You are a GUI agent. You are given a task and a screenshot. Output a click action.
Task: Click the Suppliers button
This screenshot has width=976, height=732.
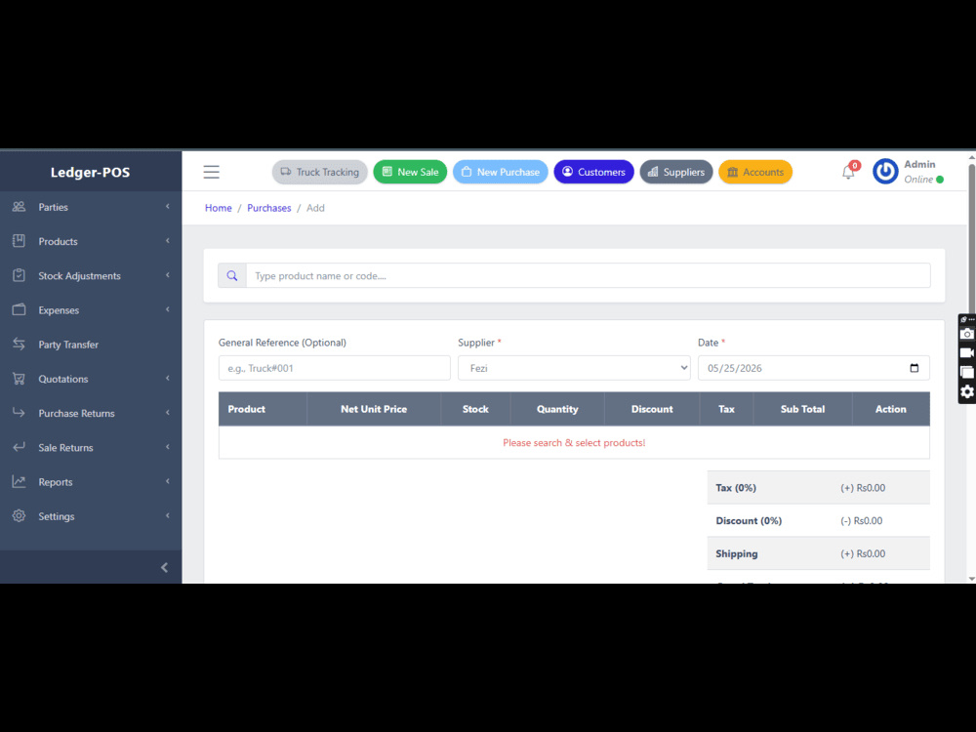click(676, 172)
